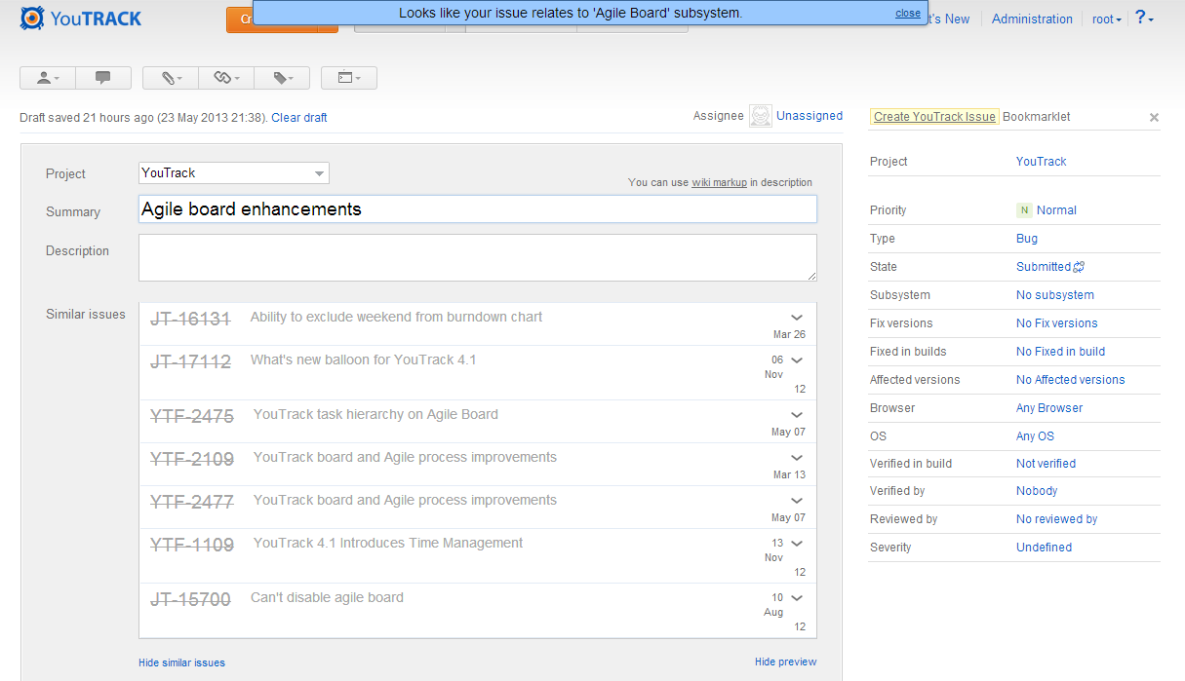Expand similar issue JT-17112
This screenshot has width=1185, height=681.
click(797, 360)
